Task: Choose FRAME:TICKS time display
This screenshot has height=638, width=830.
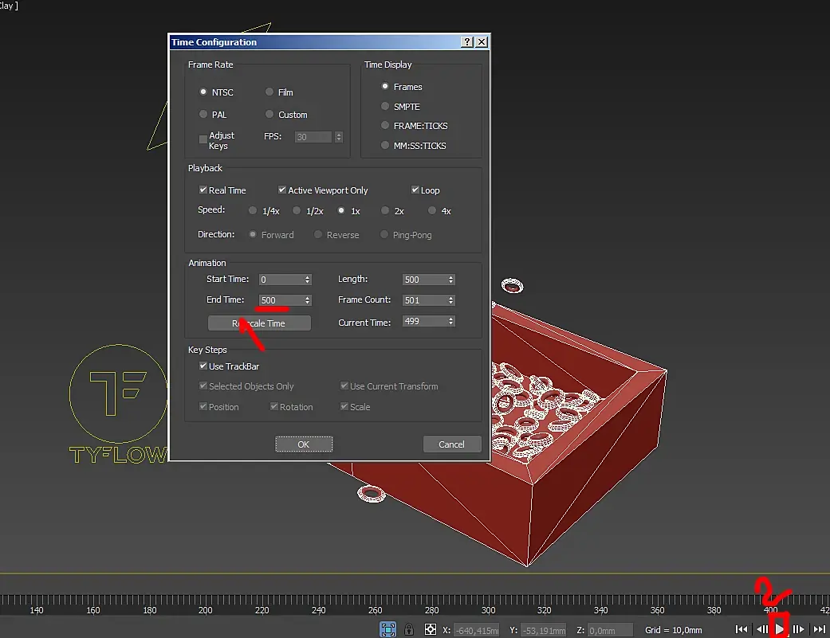Action: [x=385, y=125]
